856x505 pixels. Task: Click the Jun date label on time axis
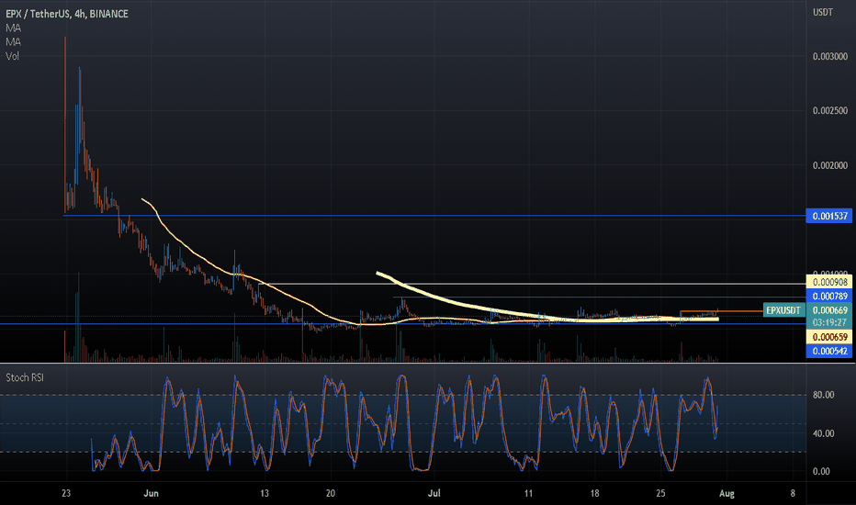click(x=151, y=494)
